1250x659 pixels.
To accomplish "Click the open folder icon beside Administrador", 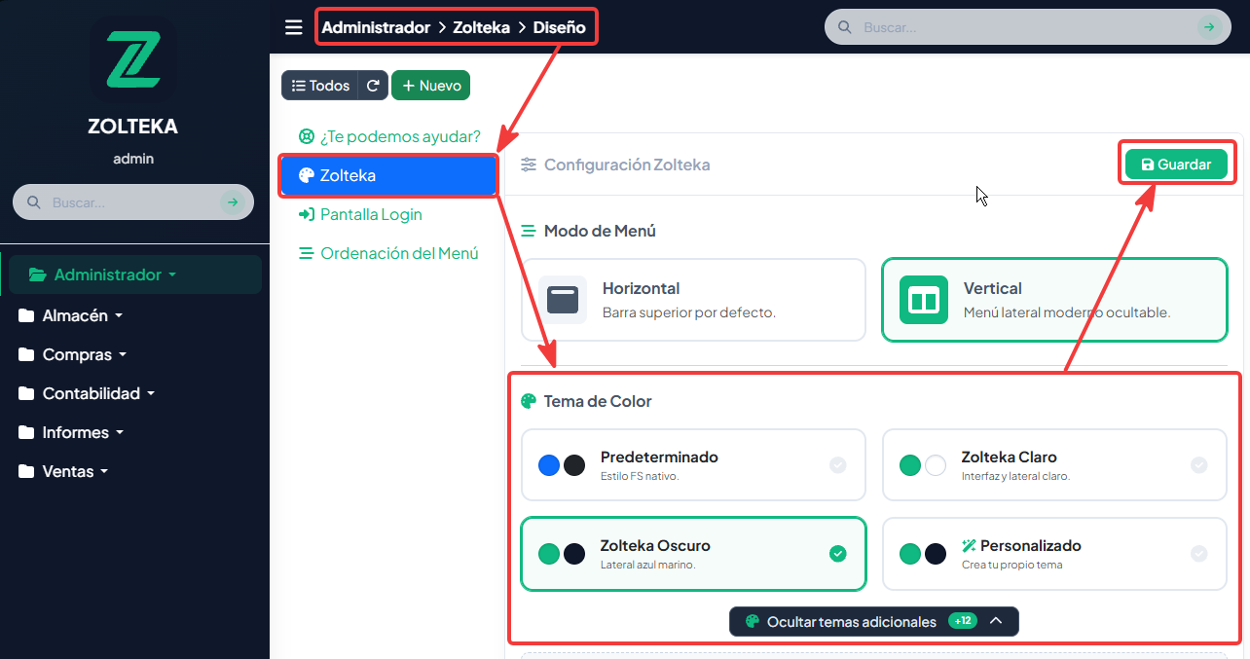I will point(38,275).
